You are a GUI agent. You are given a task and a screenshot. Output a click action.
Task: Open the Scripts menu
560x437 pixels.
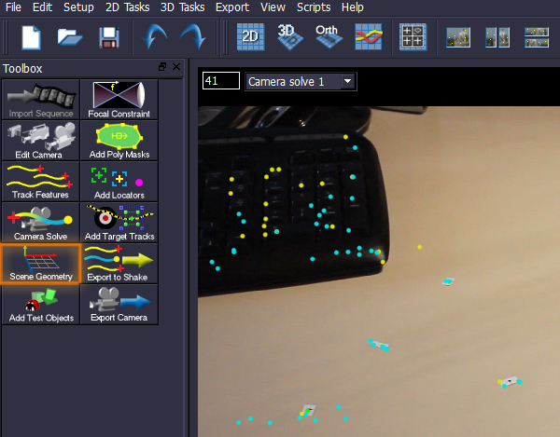[314, 7]
